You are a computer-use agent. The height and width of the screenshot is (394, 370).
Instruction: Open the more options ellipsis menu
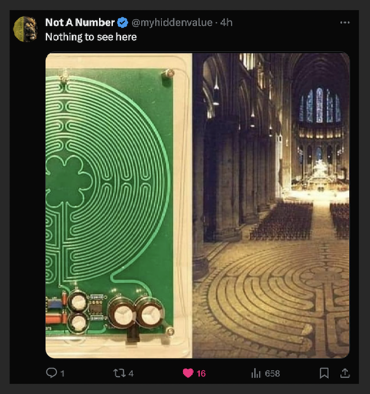pyautogui.click(x=345, y=22)
